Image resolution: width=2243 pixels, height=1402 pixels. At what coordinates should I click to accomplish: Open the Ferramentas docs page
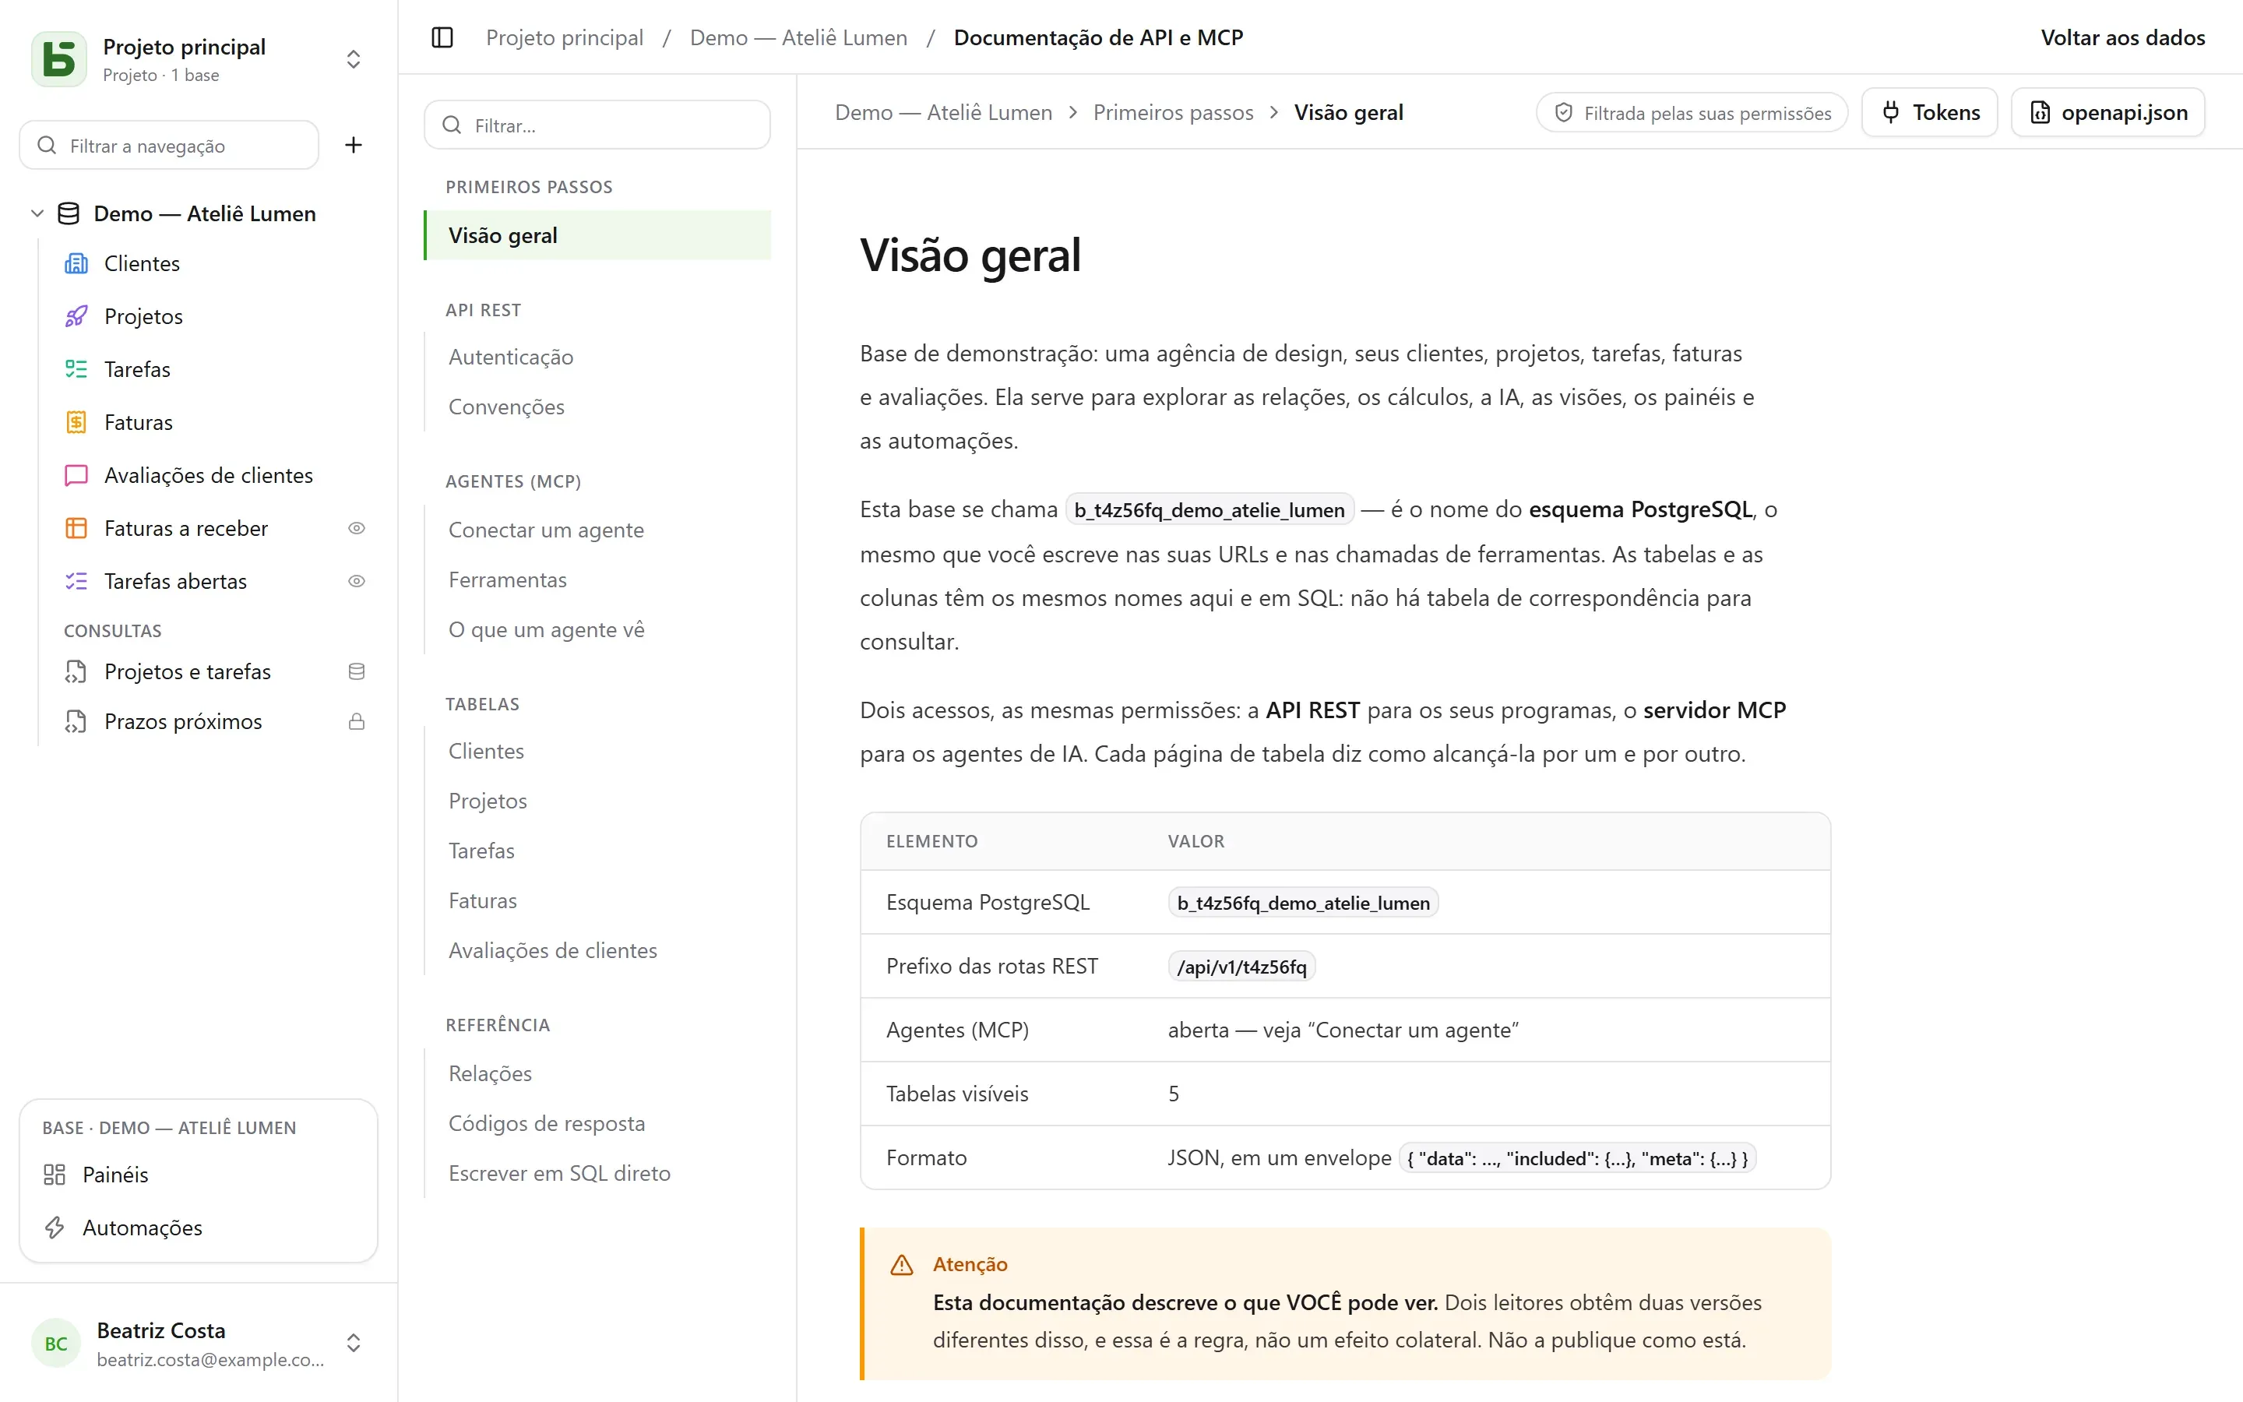coord(507,579)
